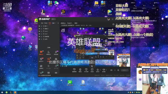Switch to the orange highlighted scene tab

coord(50,23)
